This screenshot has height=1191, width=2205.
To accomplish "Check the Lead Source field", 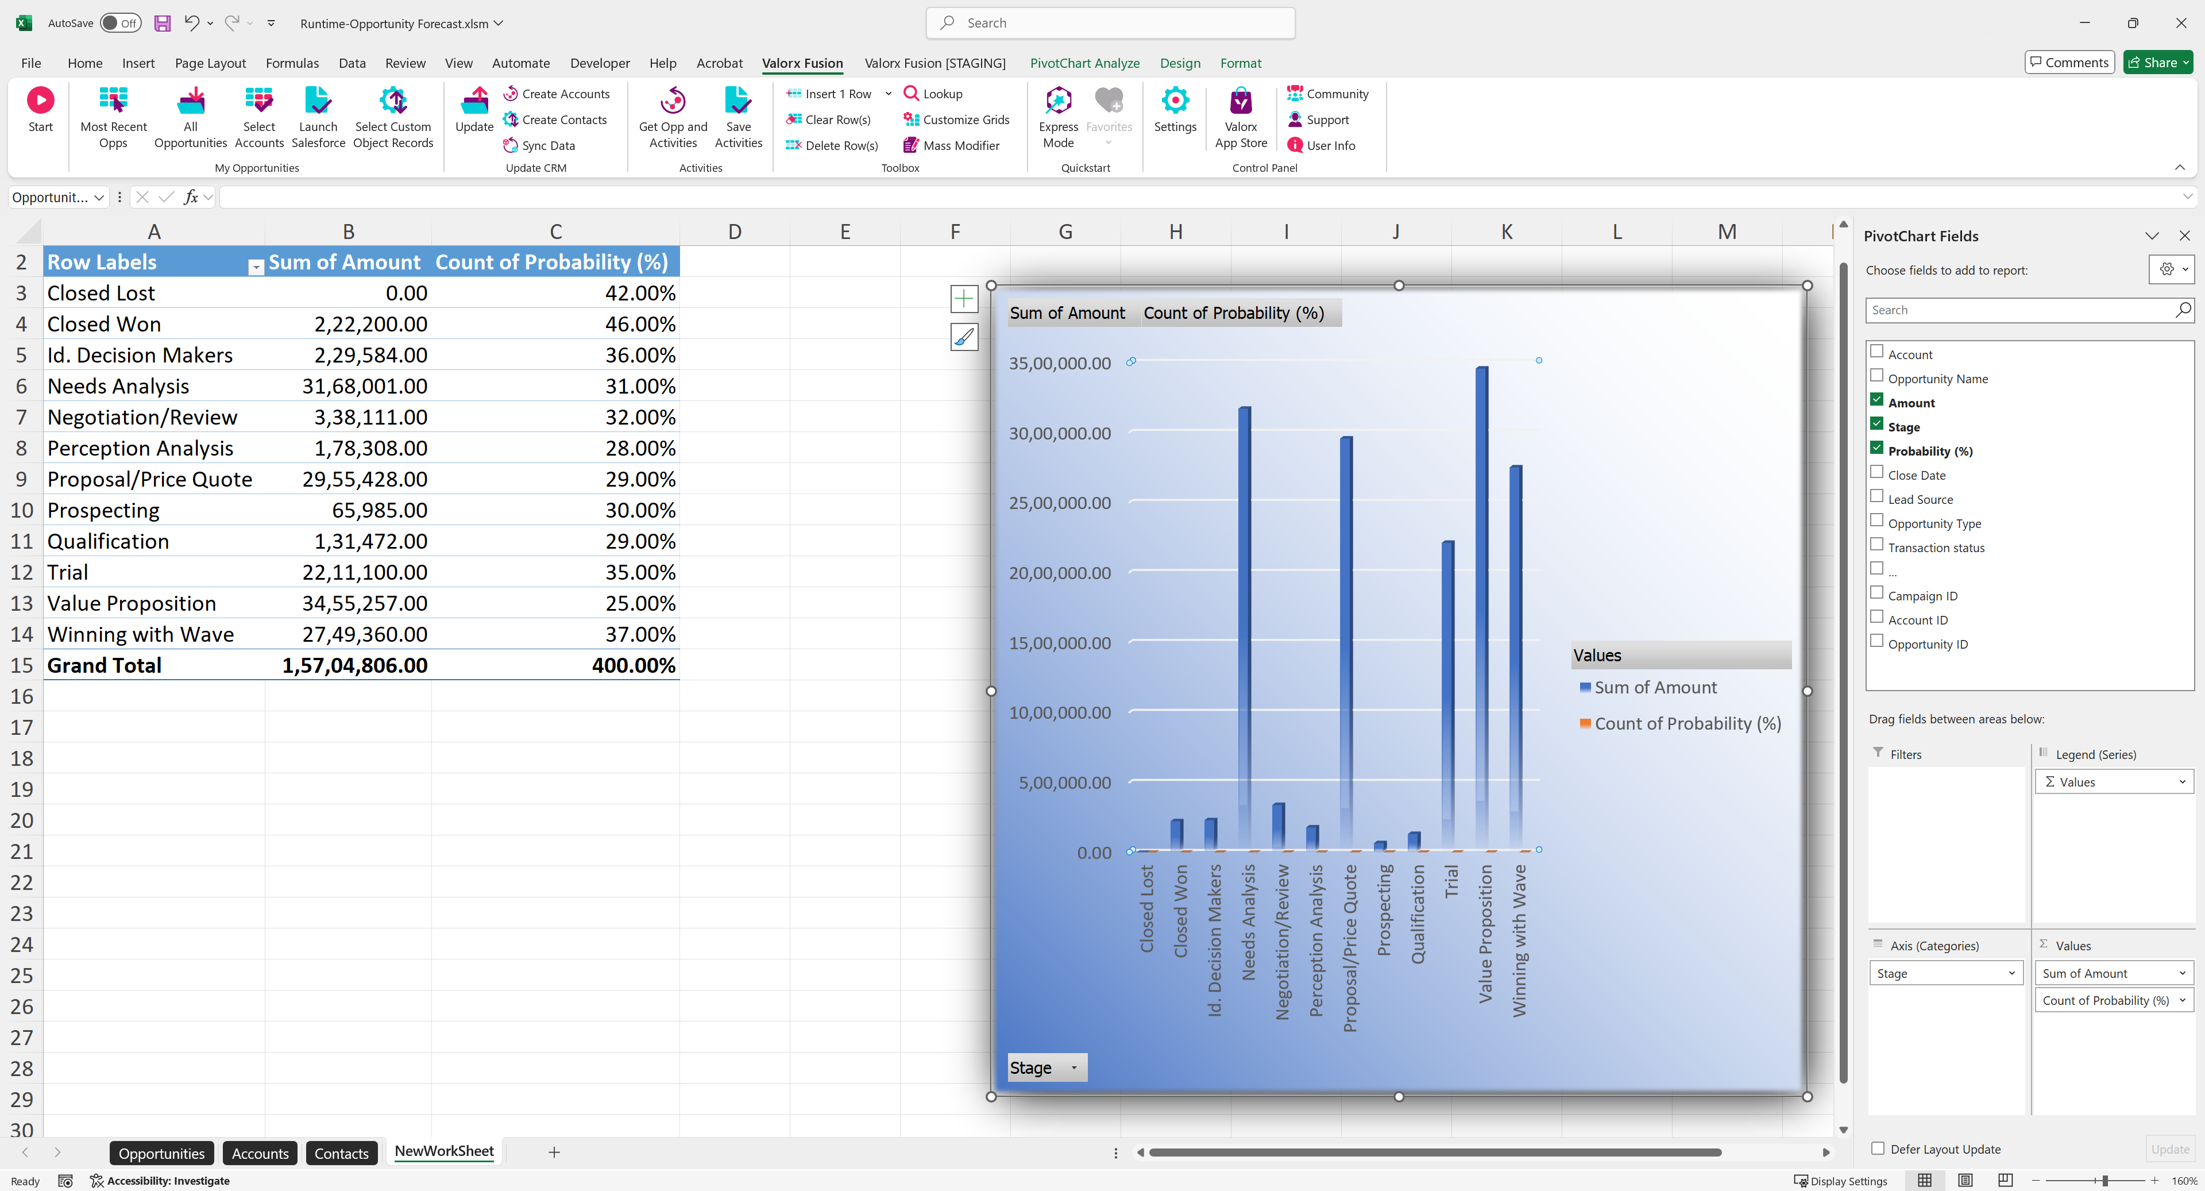I will coord(1876,496).
